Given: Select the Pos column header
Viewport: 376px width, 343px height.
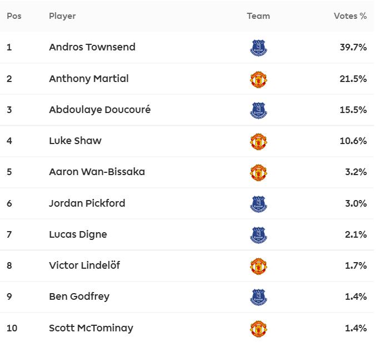Looking at the screenshot, I should pyautogui.click(x=14, y=16).
